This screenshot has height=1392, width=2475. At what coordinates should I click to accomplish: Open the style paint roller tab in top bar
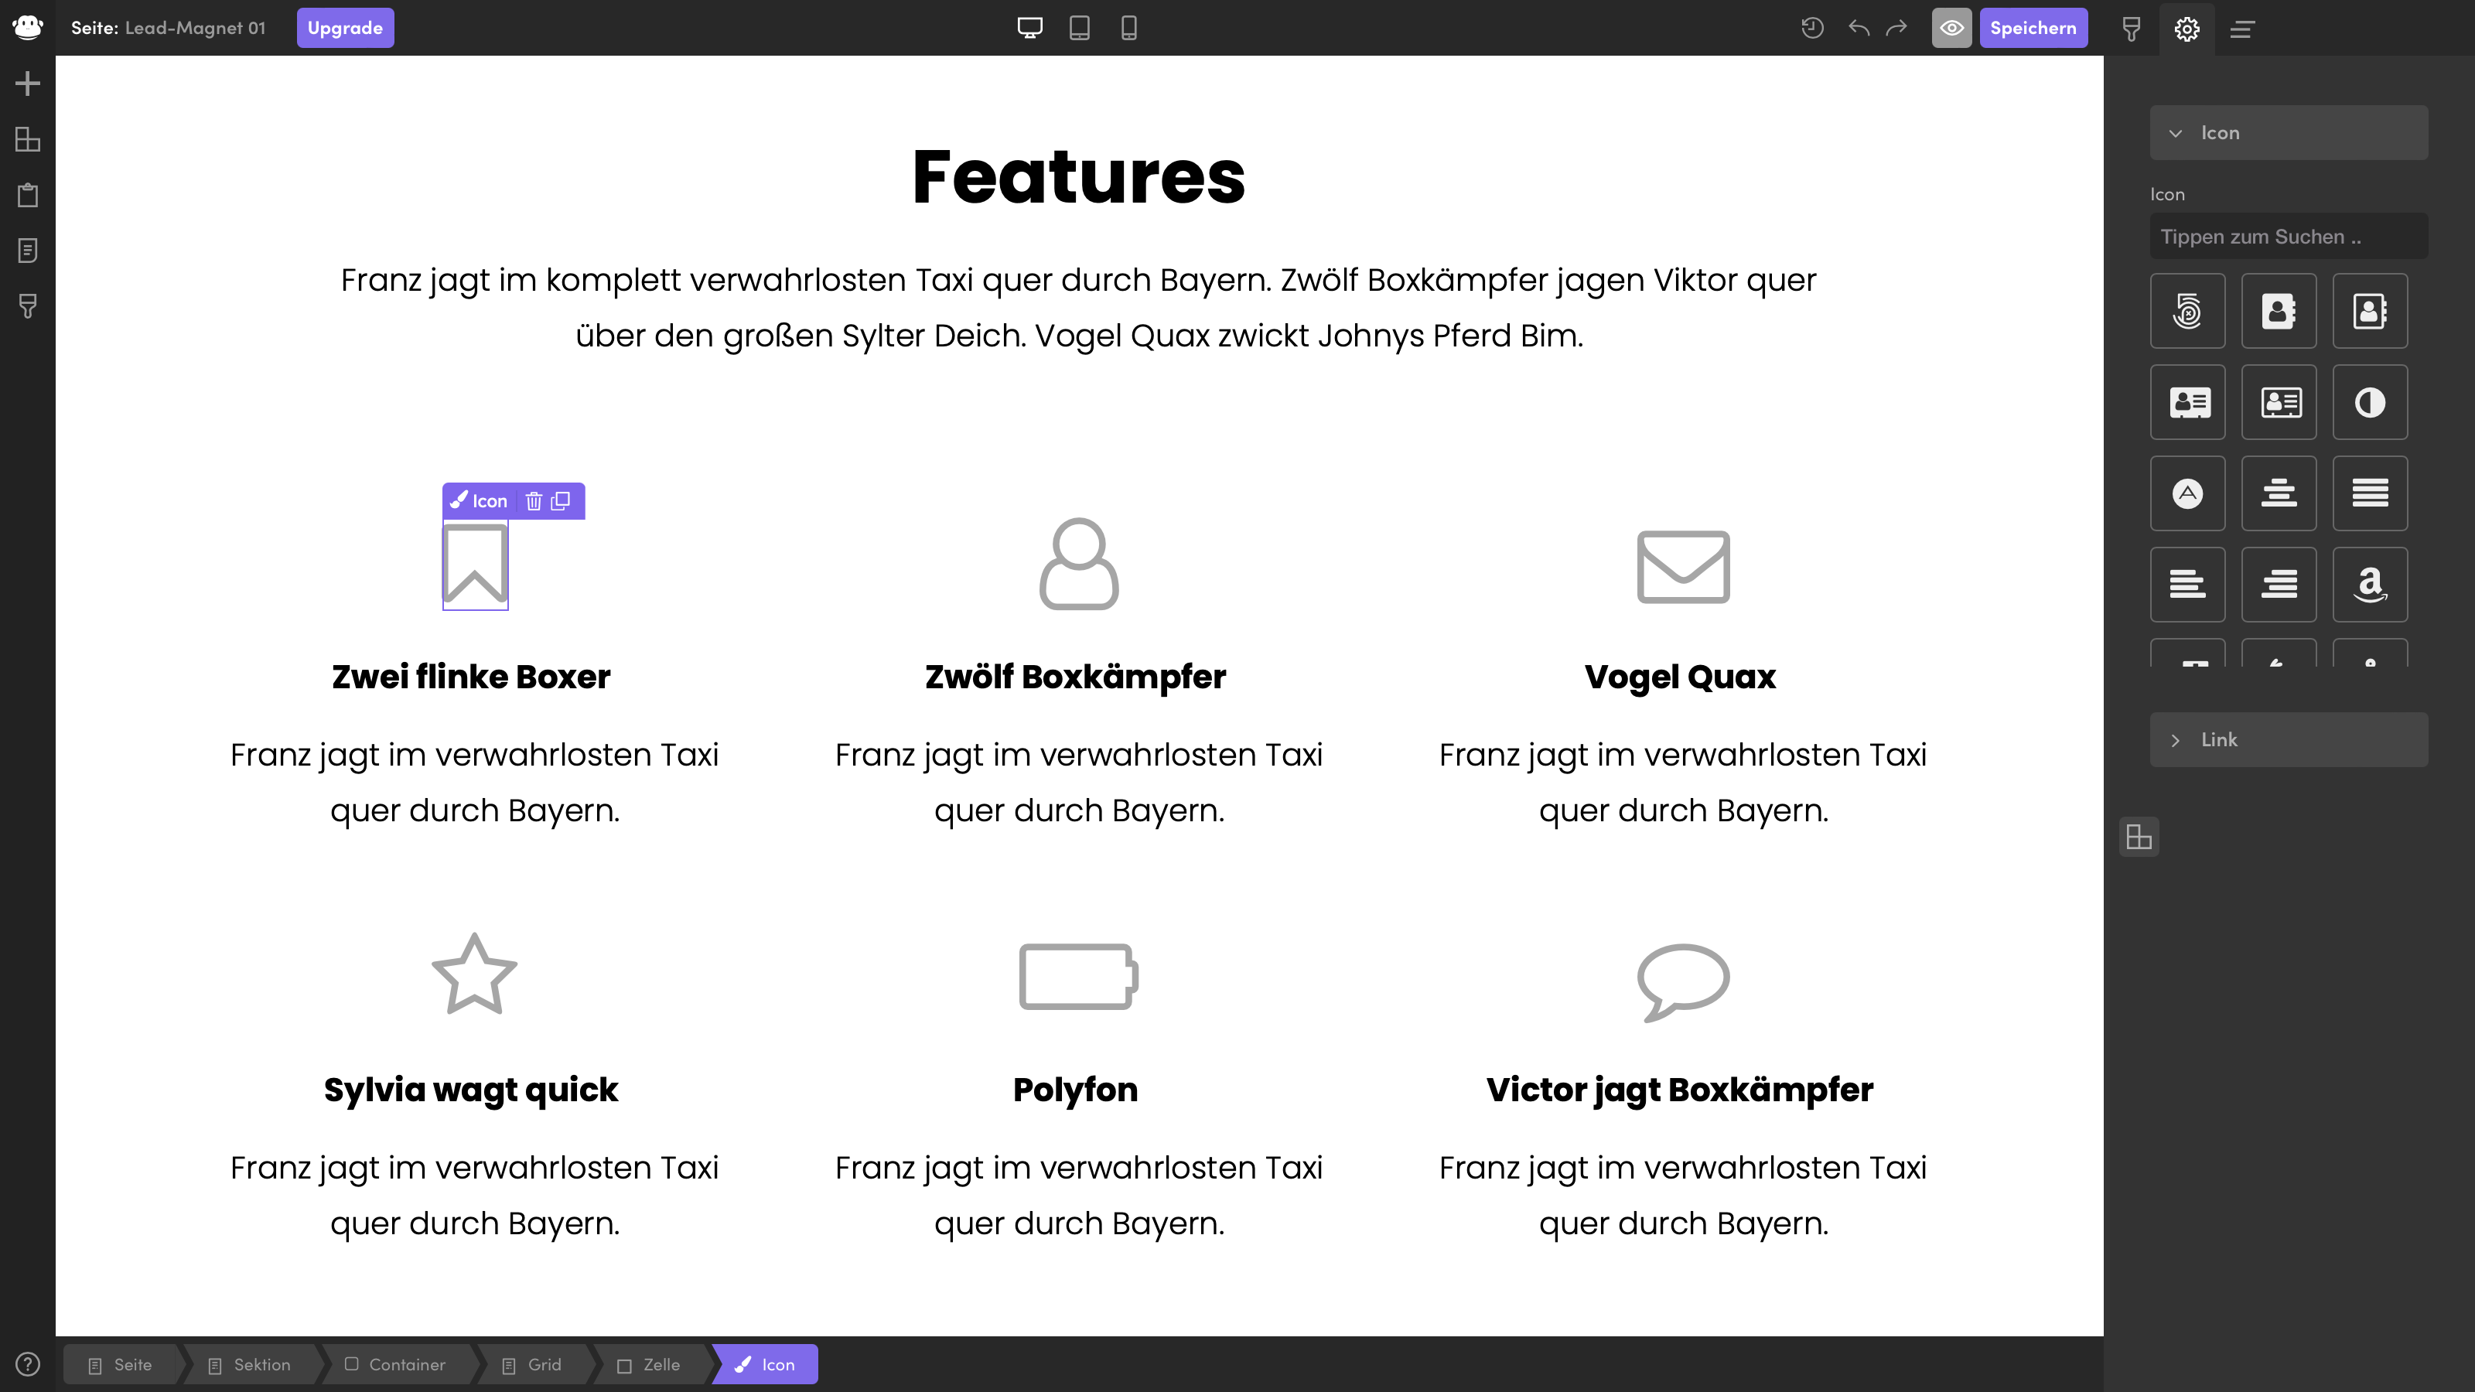(2131, 29)
